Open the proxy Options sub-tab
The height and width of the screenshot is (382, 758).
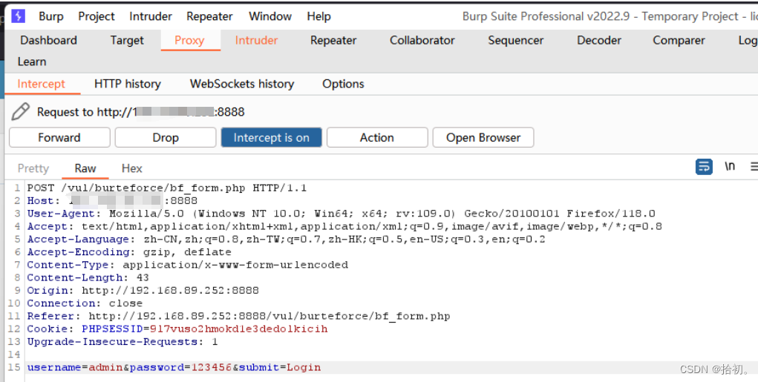tap(343, 84)
